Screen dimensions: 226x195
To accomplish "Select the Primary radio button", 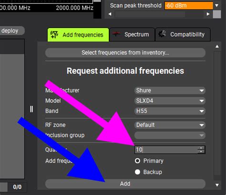I will (x=137, y=161).
